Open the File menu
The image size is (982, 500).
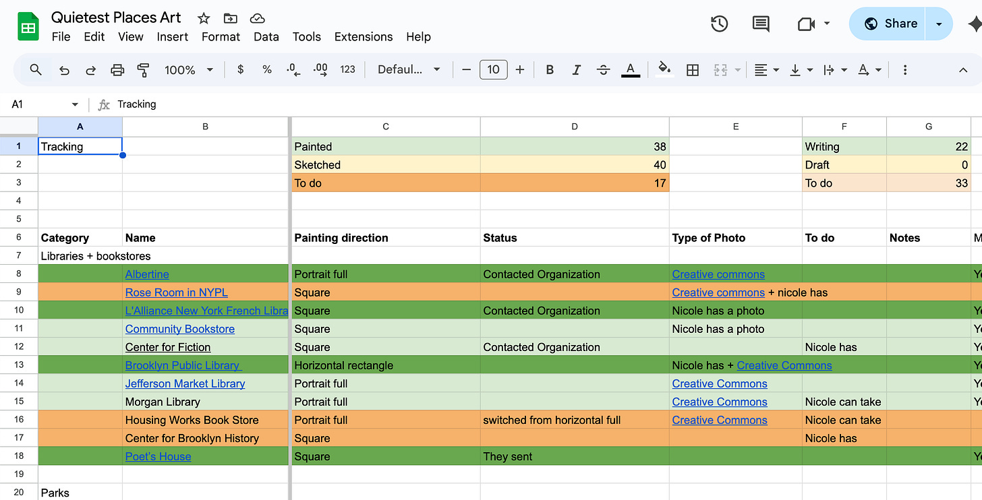61,36
